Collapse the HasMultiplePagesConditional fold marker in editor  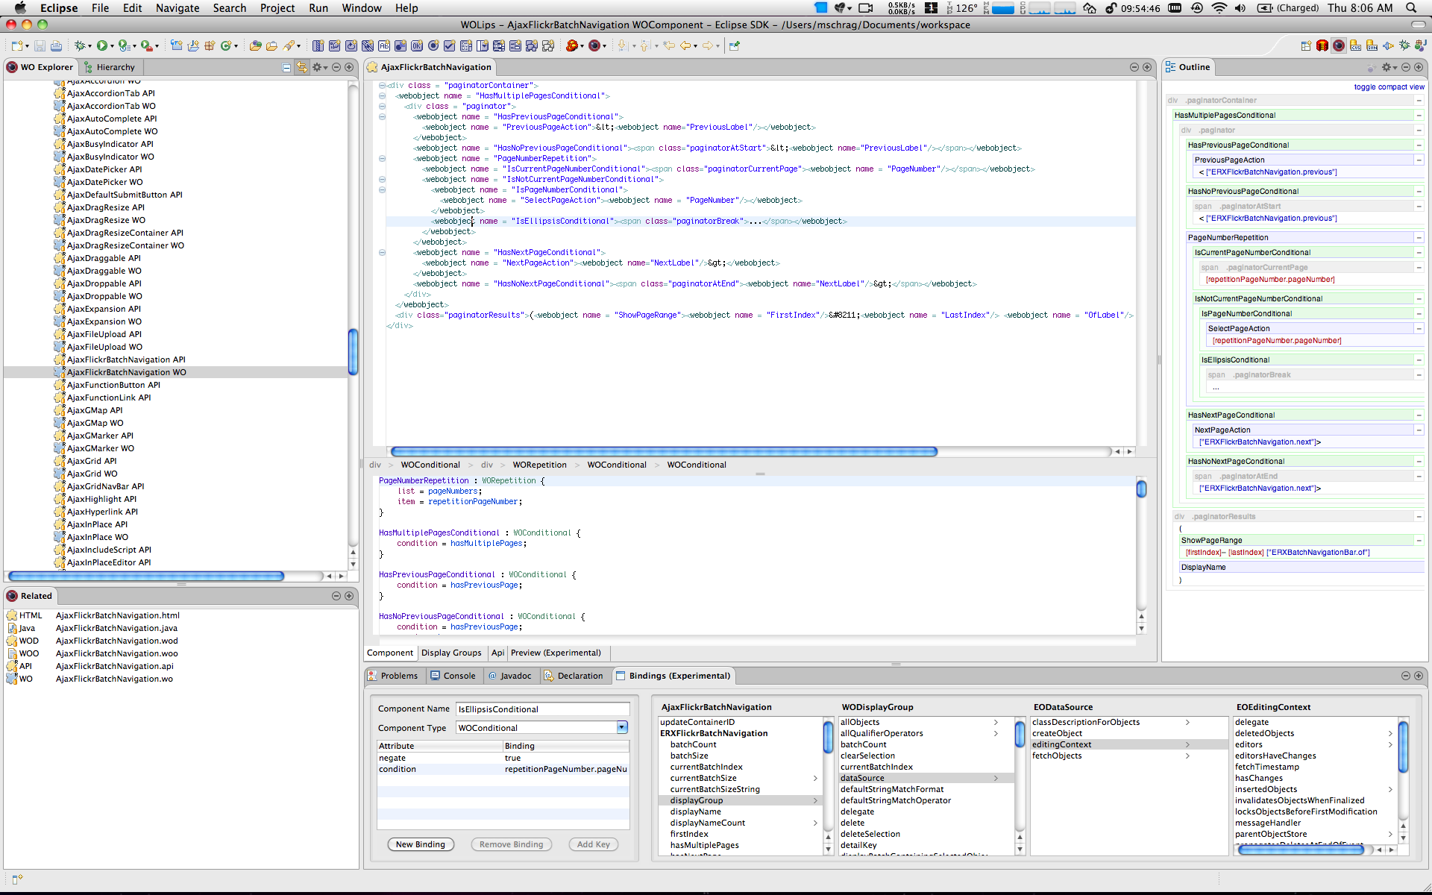pyautogui.click(x=382, y=96)
